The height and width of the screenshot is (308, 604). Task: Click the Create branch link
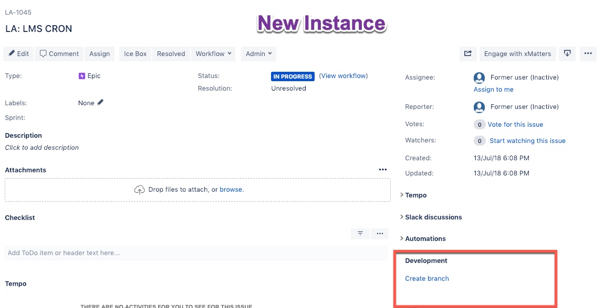[x=427, y=279]
